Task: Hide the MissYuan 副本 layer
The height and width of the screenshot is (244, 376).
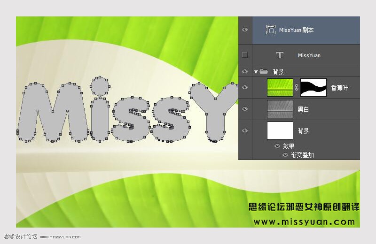Action: tap(245, 30)
